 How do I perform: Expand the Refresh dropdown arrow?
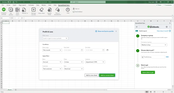pyautogui.click(x=27, y=13)
